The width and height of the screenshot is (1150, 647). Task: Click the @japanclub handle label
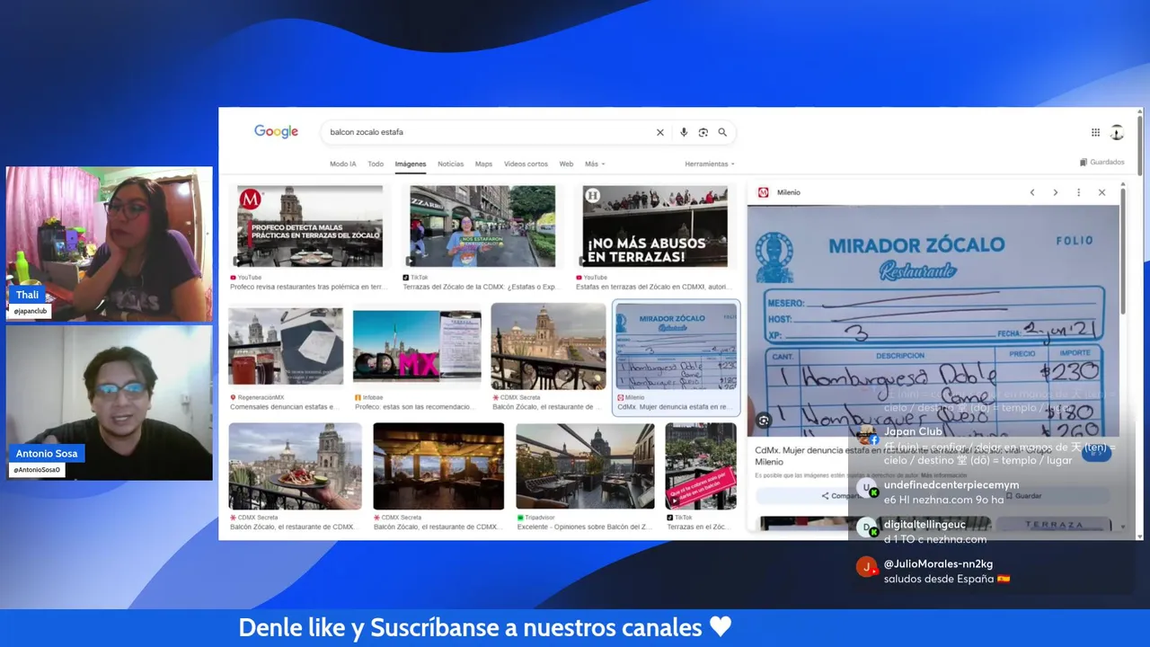31,311
